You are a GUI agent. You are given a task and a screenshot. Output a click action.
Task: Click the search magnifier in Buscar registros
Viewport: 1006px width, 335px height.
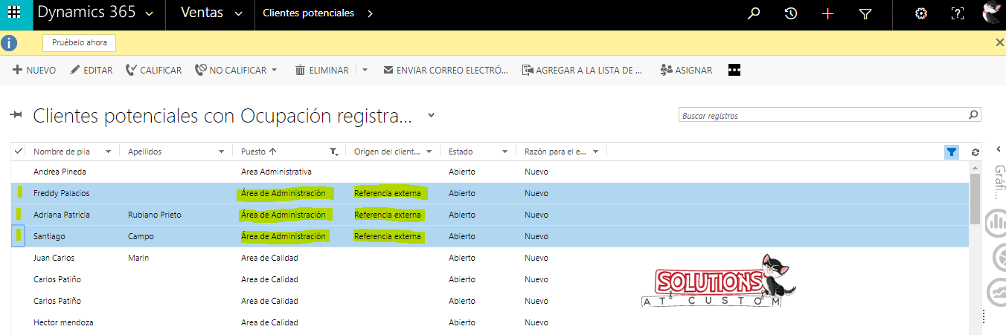973,115
